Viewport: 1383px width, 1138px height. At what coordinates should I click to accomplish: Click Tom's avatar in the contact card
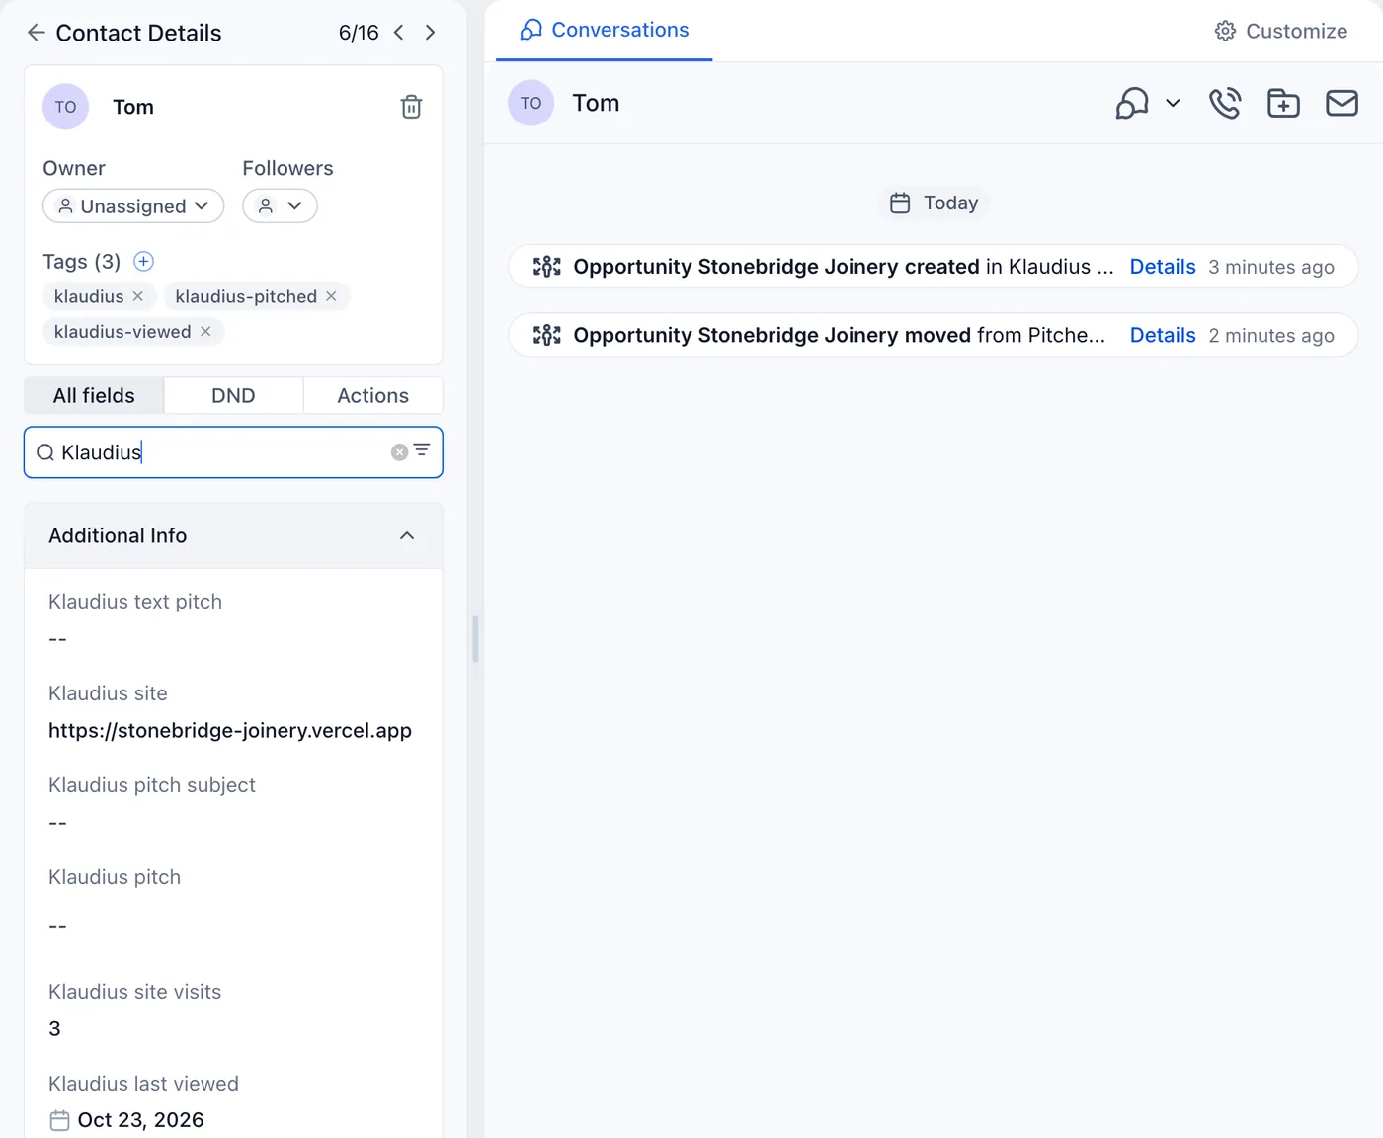(x=65, y=107)
